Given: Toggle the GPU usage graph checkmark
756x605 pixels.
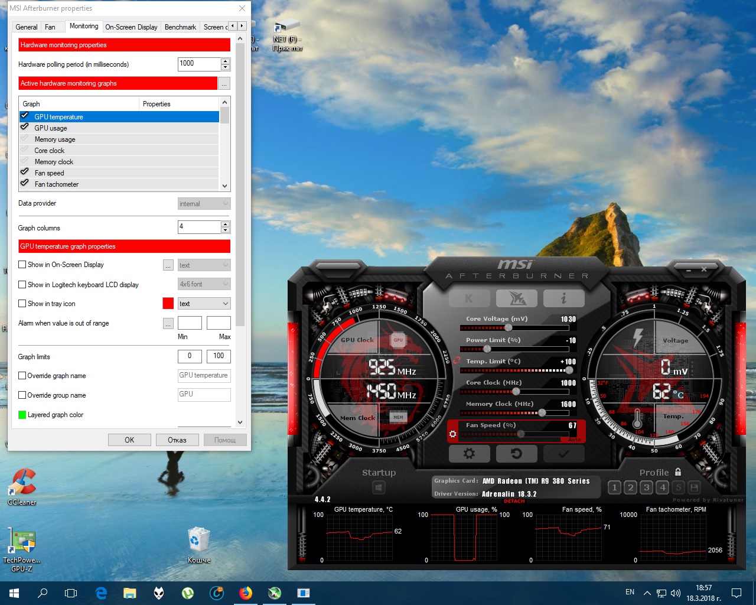Looking at the screenshot, I should tap(24, 128).
